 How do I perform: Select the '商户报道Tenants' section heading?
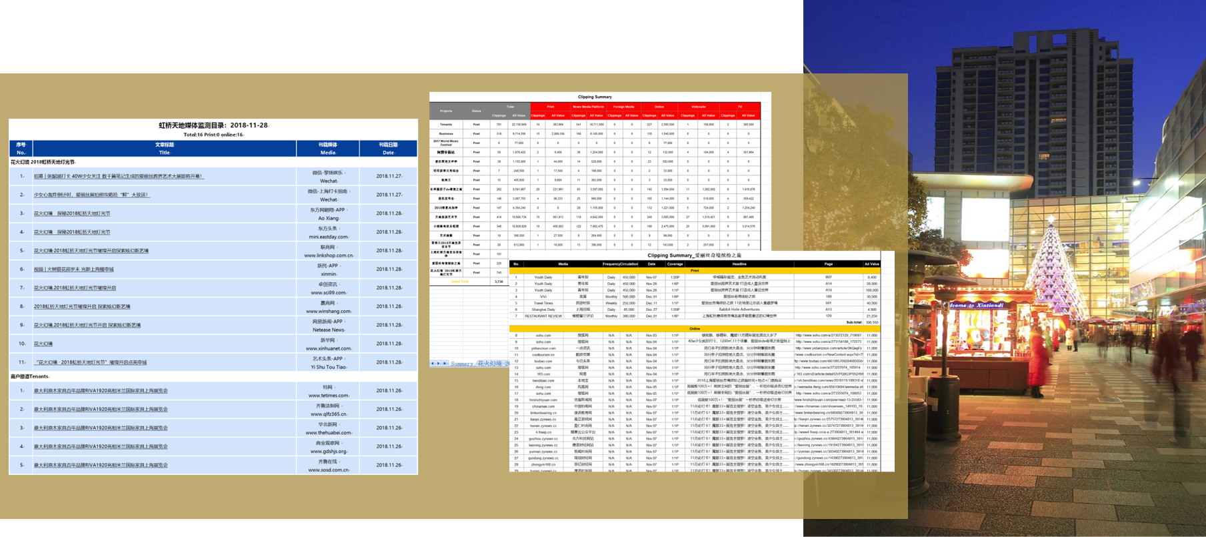click(x=30, y=377)
